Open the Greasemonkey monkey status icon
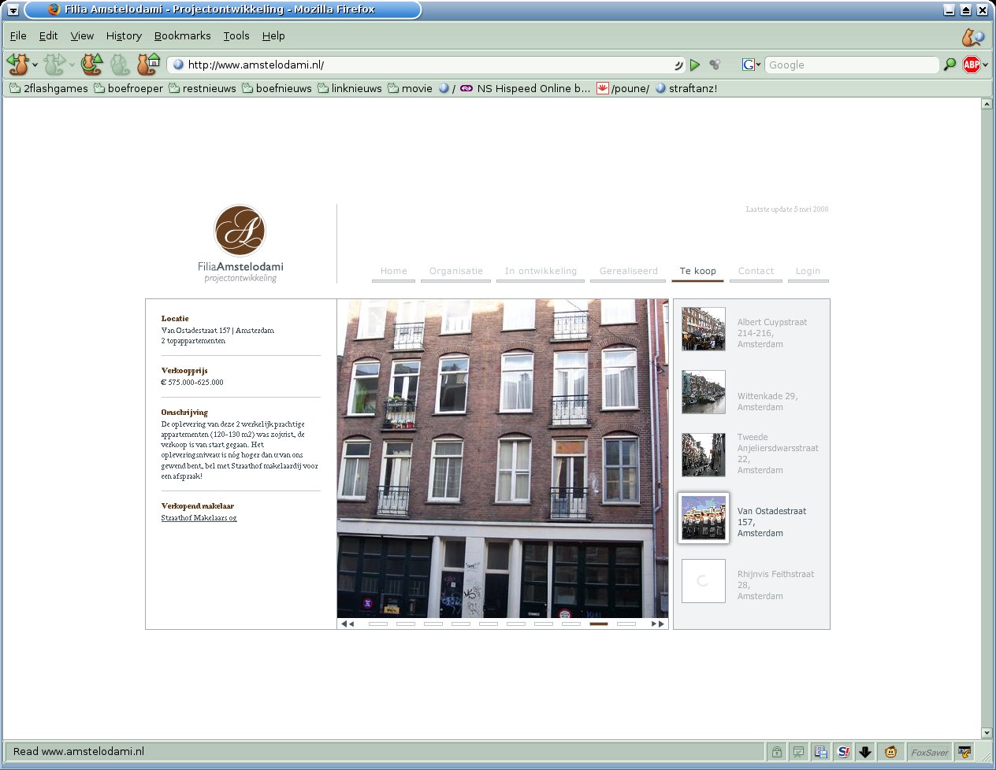996x770 pixels. point(890,752)
